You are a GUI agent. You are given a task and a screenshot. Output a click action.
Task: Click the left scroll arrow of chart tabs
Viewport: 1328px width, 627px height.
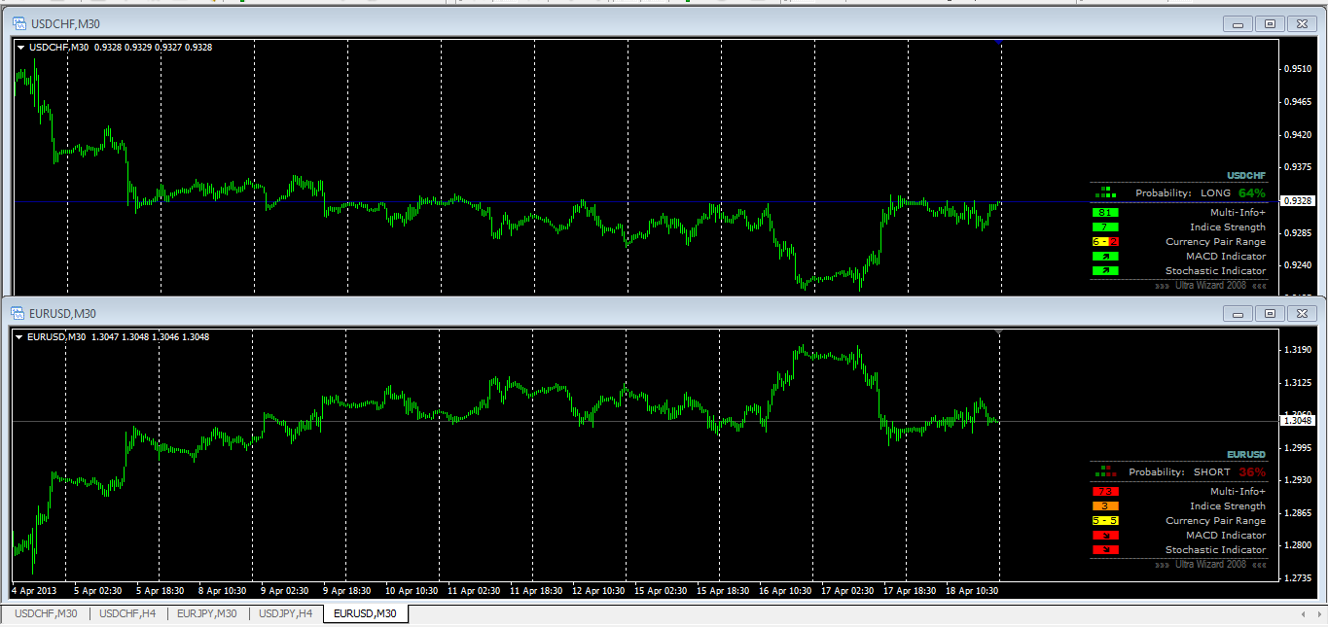(1304, 613)
